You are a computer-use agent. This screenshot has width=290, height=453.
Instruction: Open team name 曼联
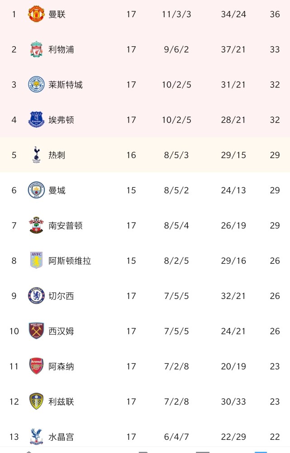(x=57, y=14)
